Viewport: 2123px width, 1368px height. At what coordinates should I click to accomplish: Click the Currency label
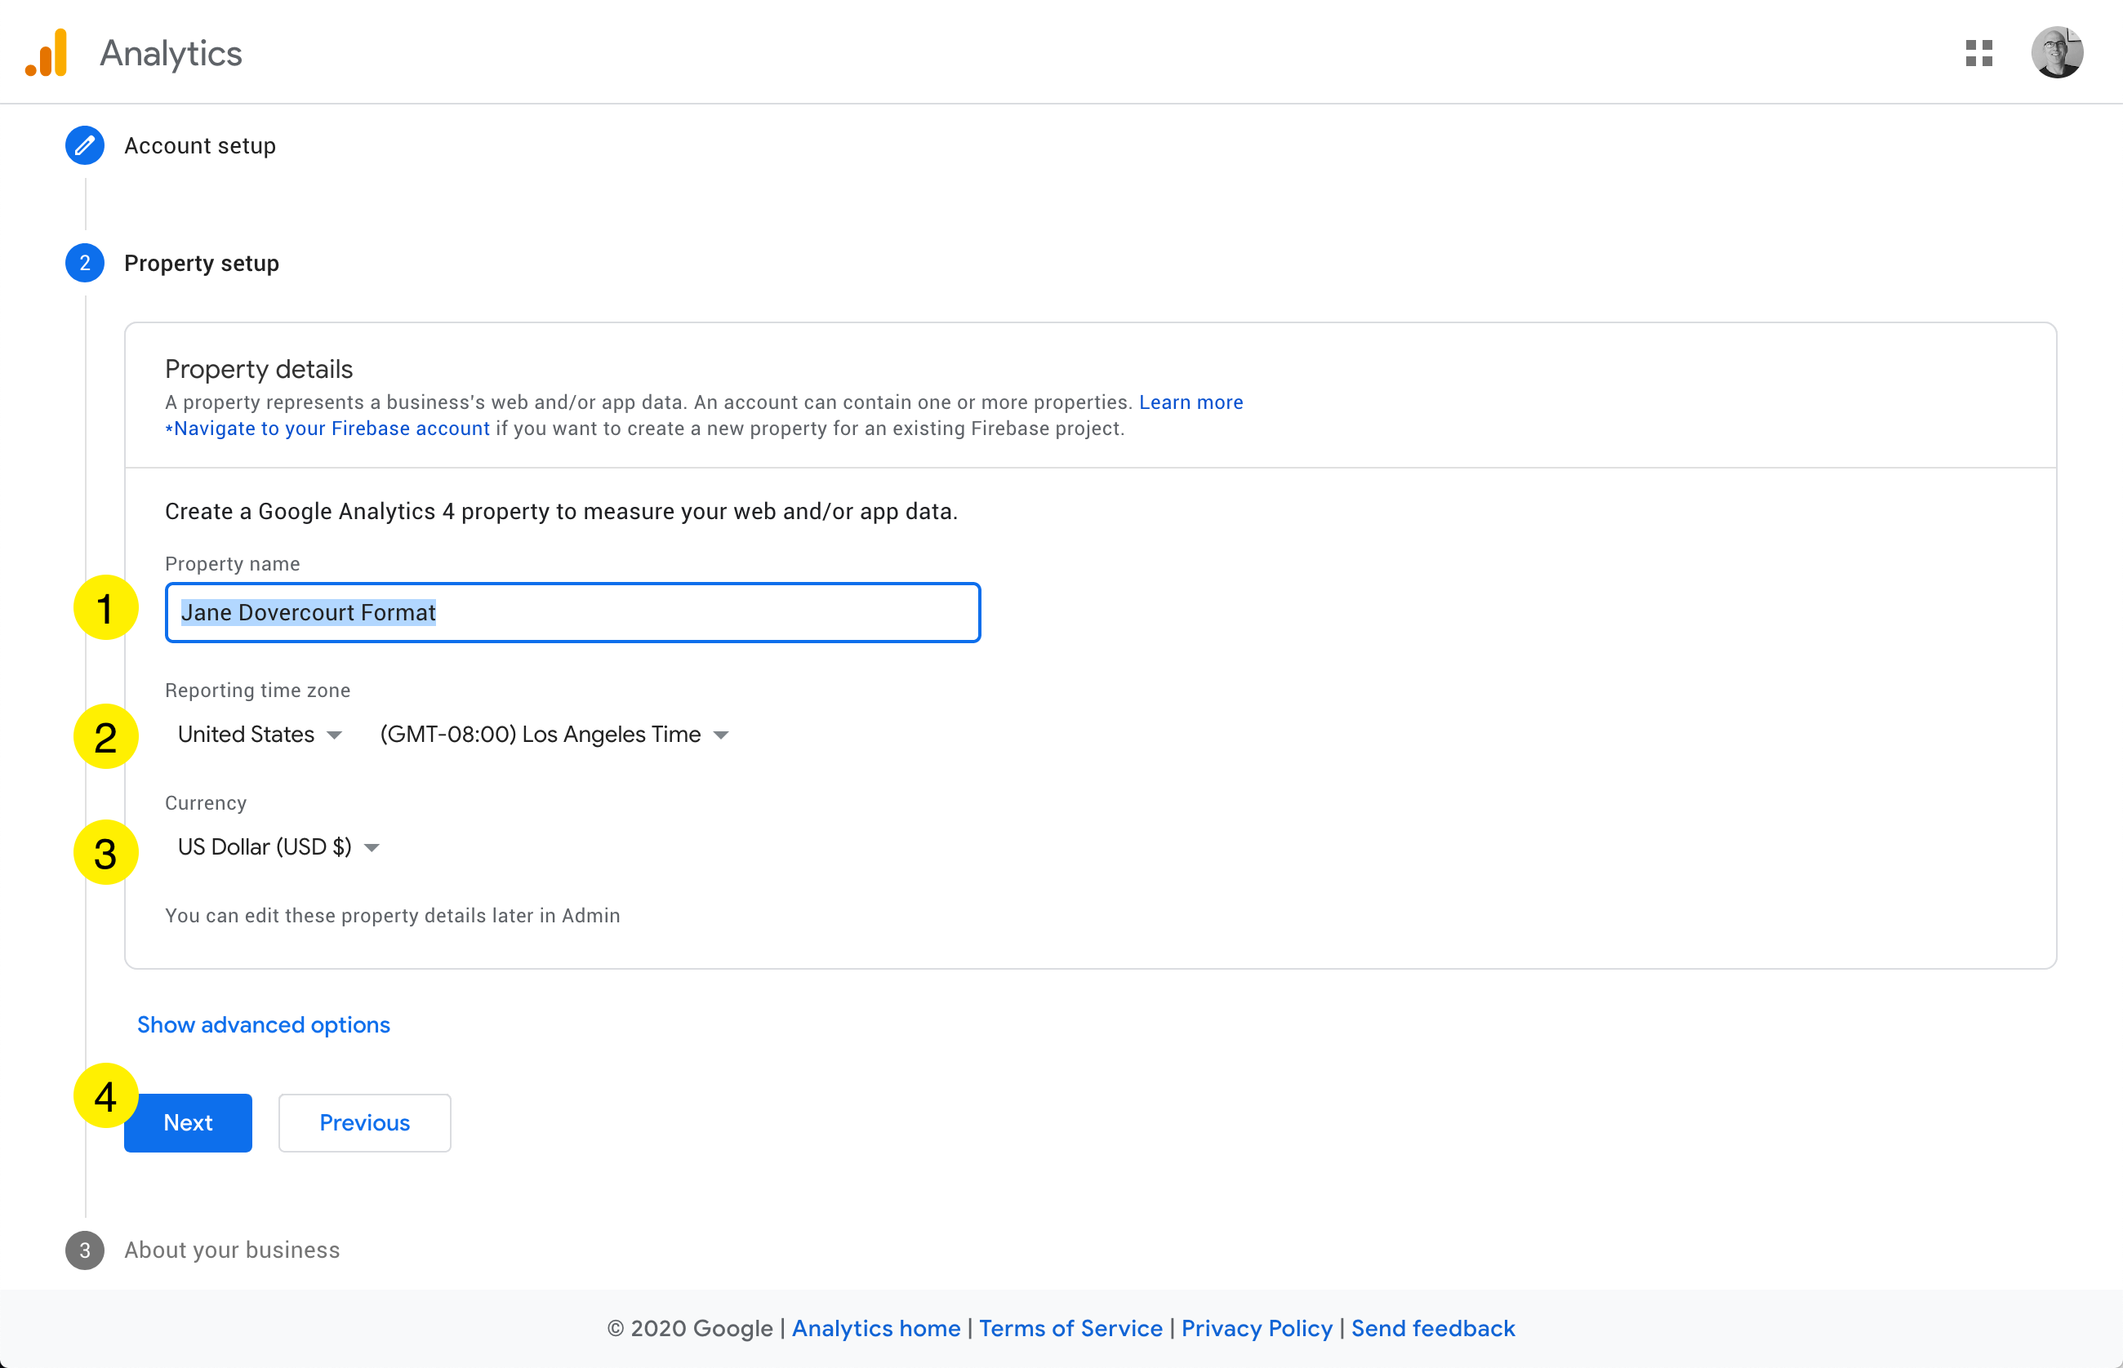[x=205, y=803]
